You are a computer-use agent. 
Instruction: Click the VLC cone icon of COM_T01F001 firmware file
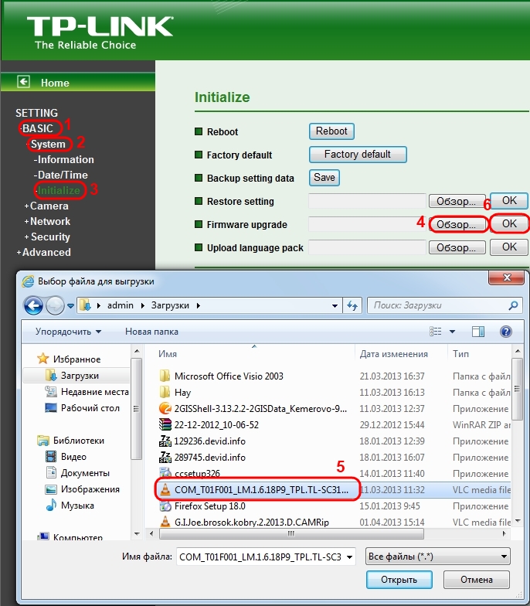point(165,489)
